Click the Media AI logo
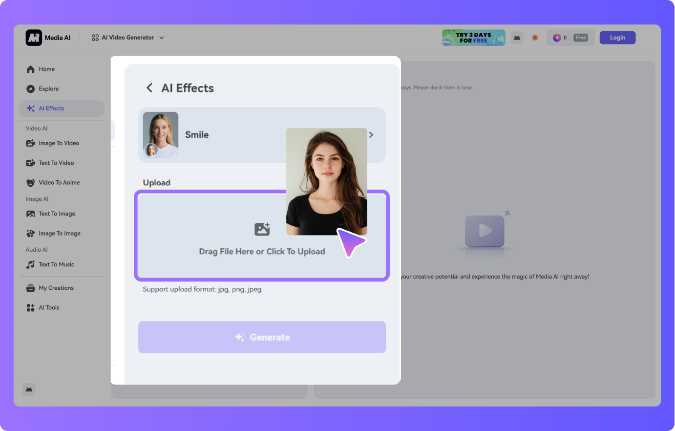675x431 pixels. [x=47, y=37]
